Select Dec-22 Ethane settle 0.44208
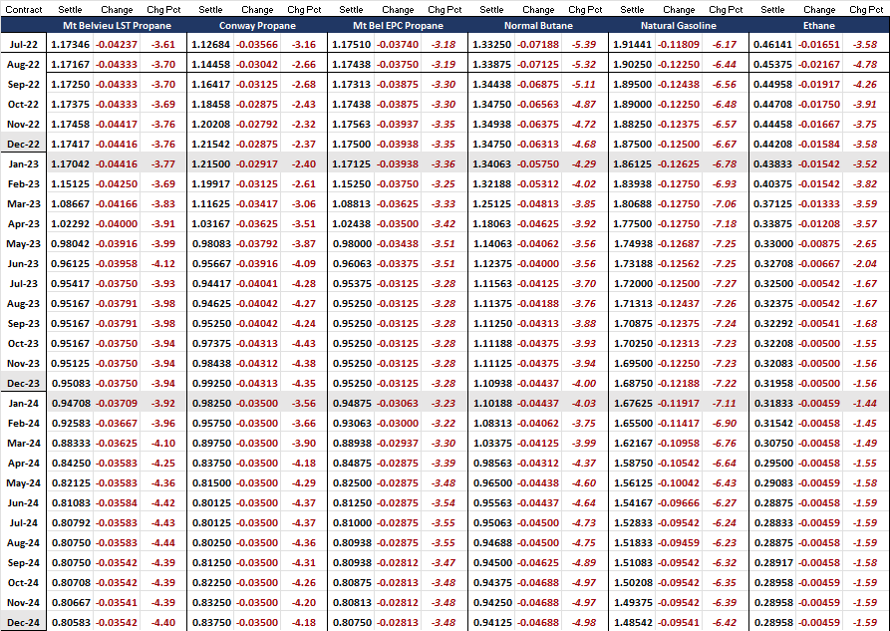The image size is (890, 631). coord(772,145)
